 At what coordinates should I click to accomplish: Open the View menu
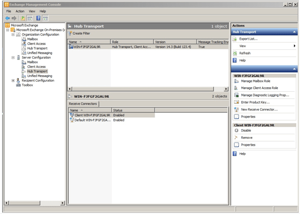(x=32, y=11)
